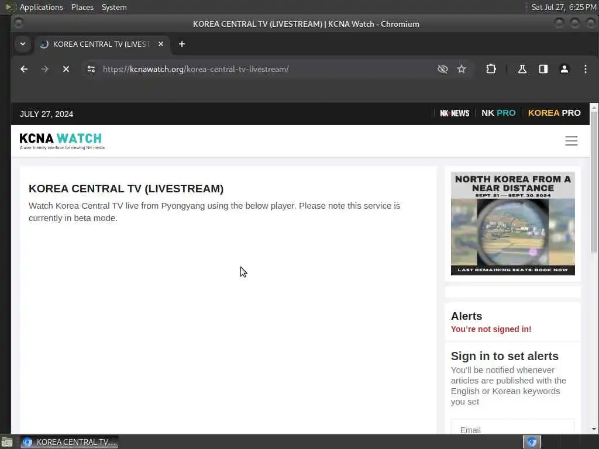Click the address bar URL field
This screenshot has height=449, width=599.
[x=267, y=69]
